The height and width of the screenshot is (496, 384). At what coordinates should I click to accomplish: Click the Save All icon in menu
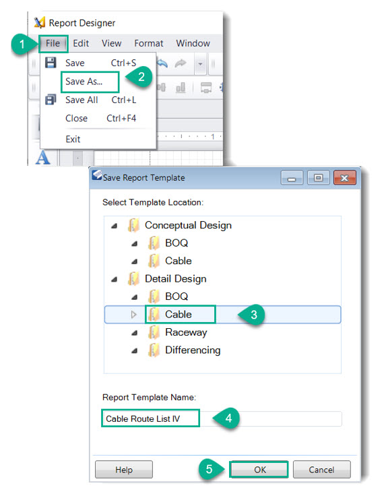(x=51, y=100)
